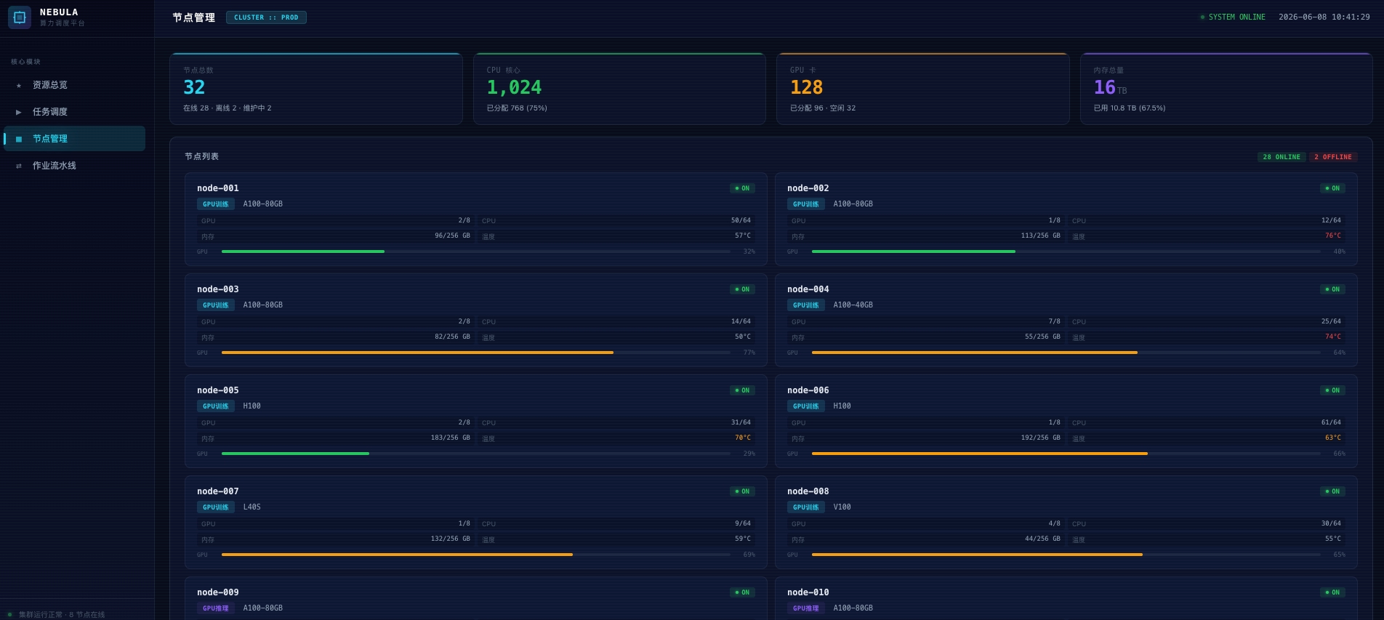The image size is (1384, 620).
Task: Click the 2 OFFLINE filter badge
Action: click(x=1333, y=157)
